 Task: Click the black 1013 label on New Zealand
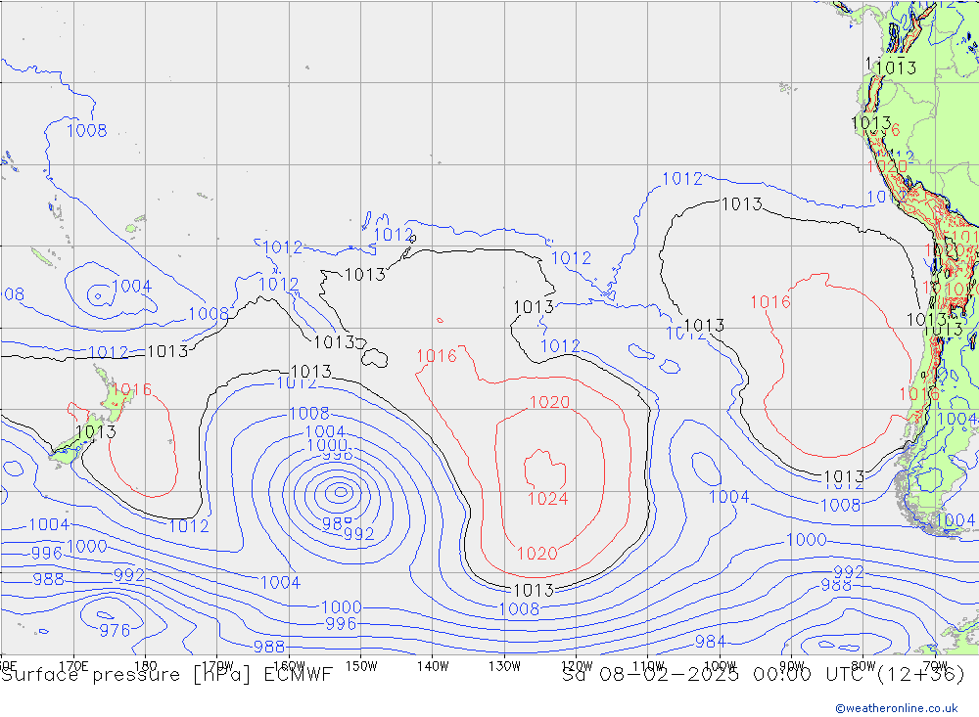(x=96, y=431)
